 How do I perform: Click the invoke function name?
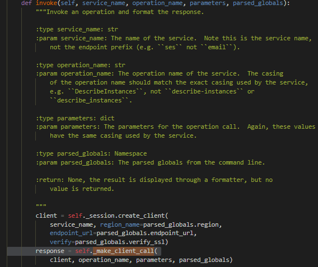click(x=46, y=3)
